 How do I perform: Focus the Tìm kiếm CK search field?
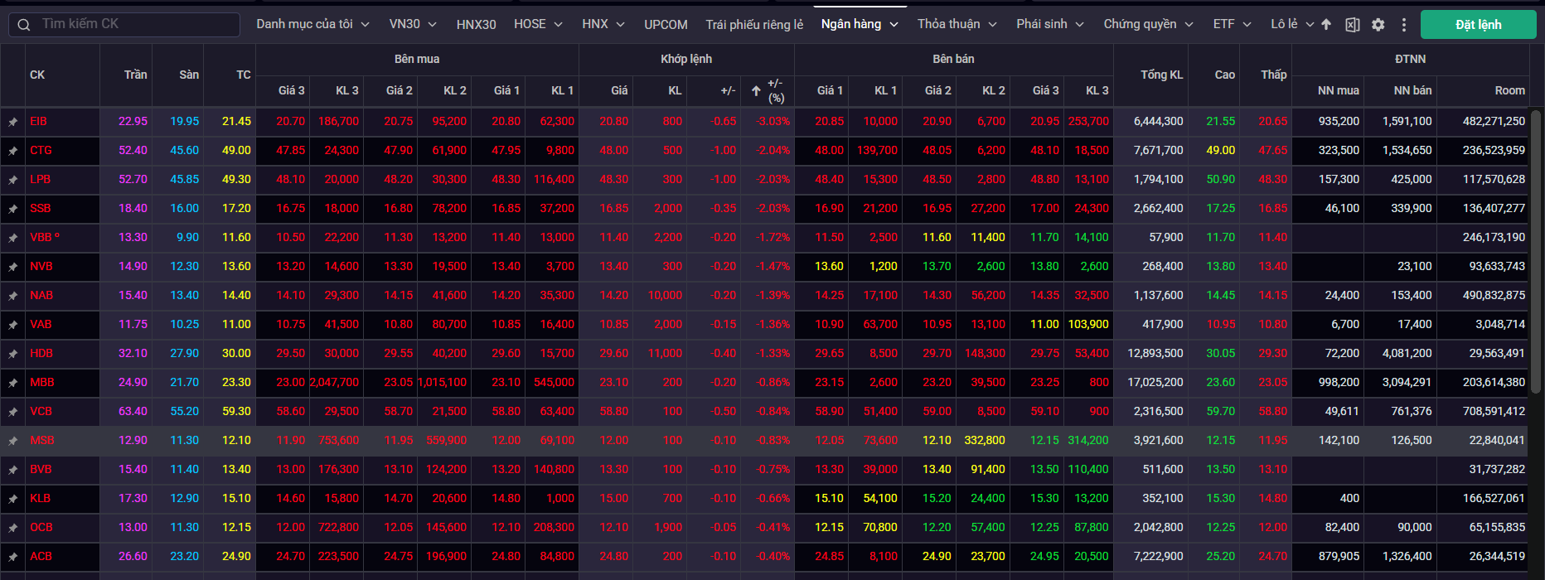coord(133,25)
